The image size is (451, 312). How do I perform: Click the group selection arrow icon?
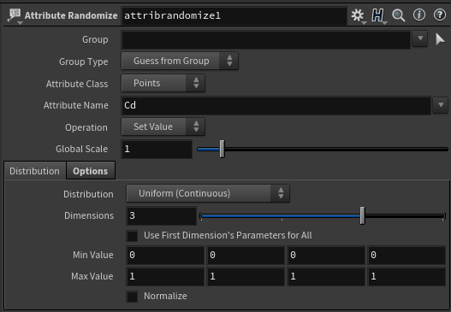[x=440, y=39]
